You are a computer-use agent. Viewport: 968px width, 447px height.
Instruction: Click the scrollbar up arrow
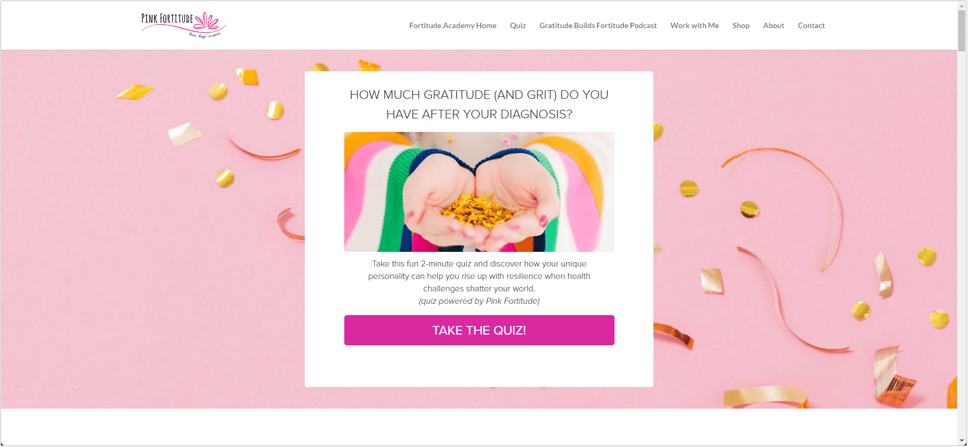(962, 4)
